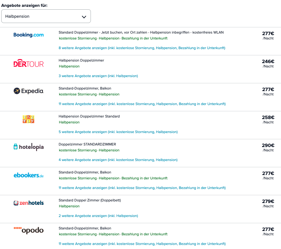Select the Expedia logo
The height and width of the screenshot is (249, 281).
29,91
